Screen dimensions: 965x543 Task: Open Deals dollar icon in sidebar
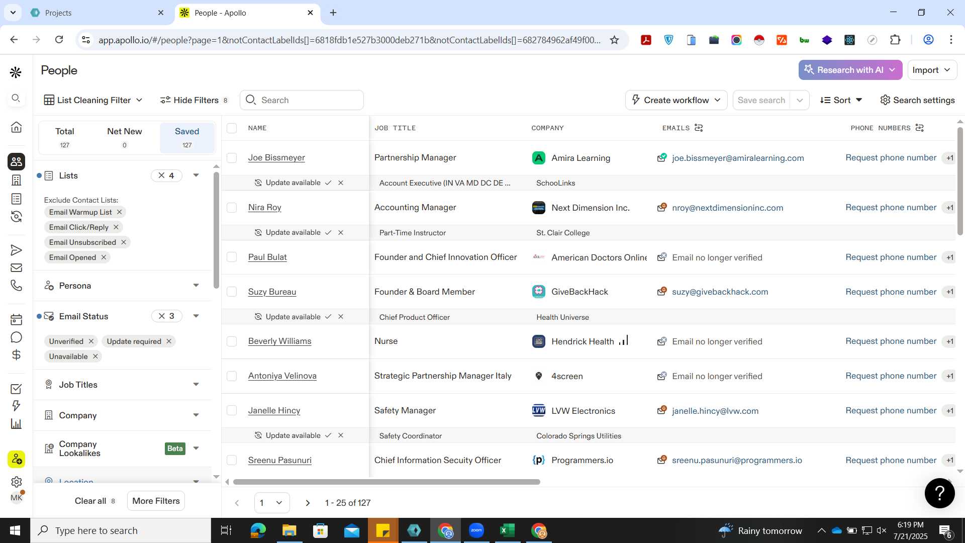(16, 355)
